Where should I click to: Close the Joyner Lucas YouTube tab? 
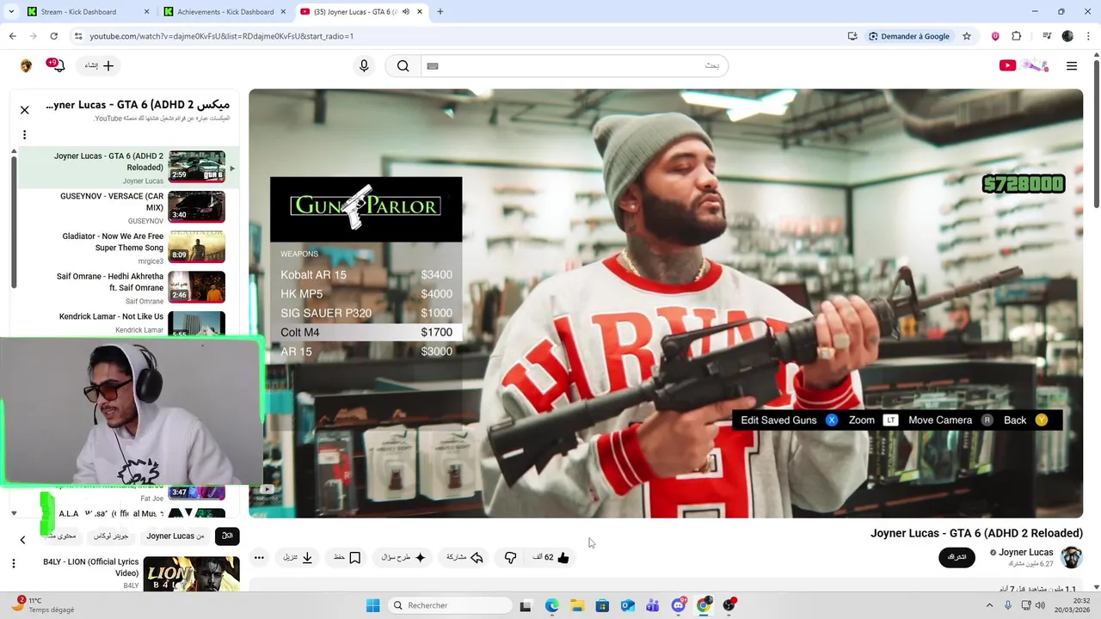pos(420,12)
